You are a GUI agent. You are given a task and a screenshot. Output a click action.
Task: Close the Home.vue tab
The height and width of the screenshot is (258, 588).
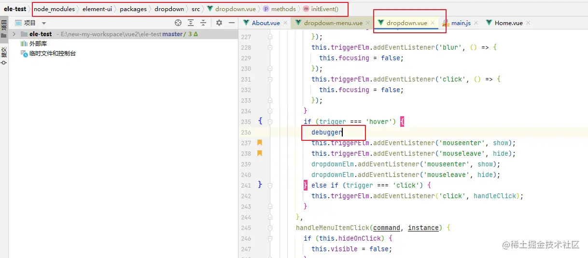click(x=528, y=23)
